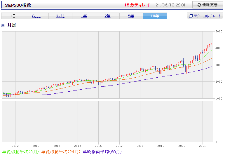Click the 2020 x-axis year label
225x155 pixels.
pyautogui.click(x=182, y=146)
